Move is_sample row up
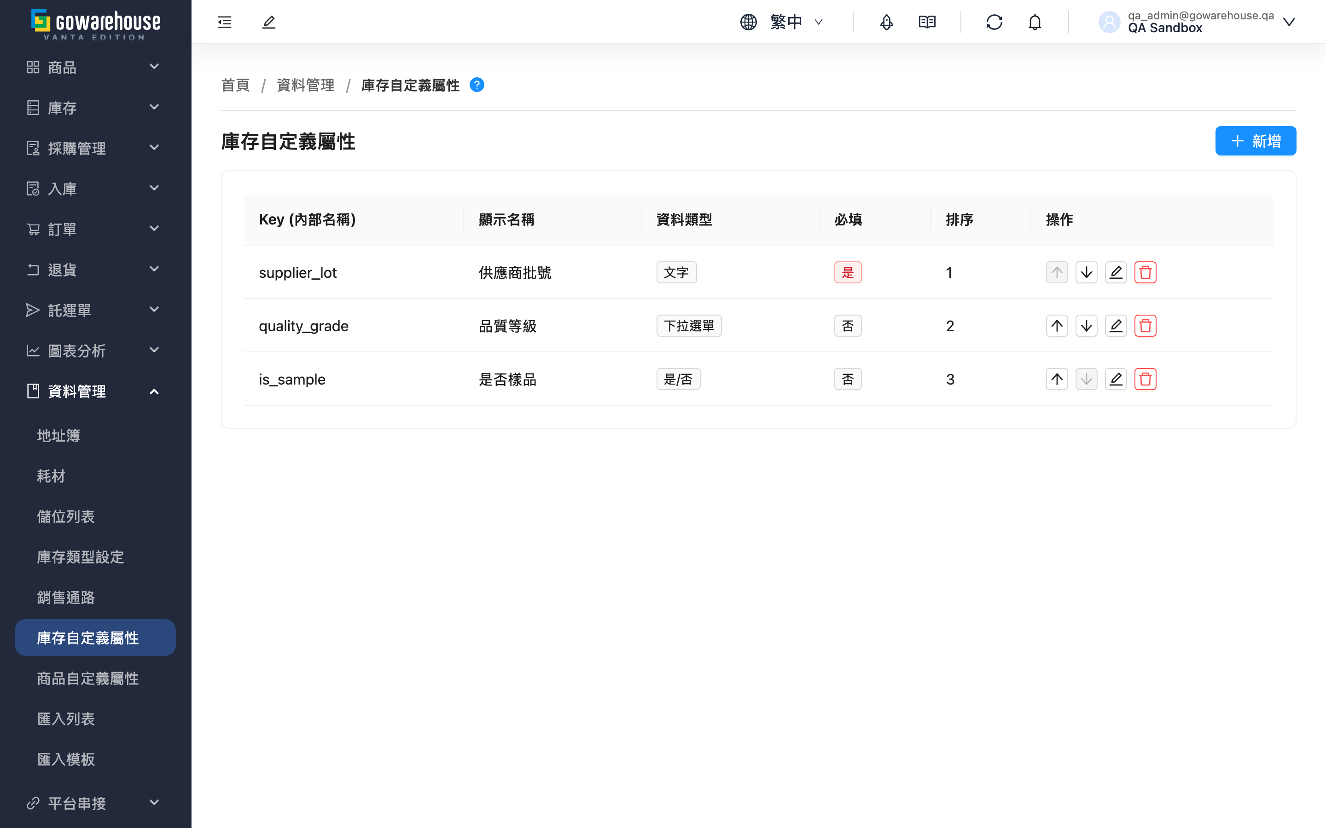 pyautogui.click(x=1057, y=379)
